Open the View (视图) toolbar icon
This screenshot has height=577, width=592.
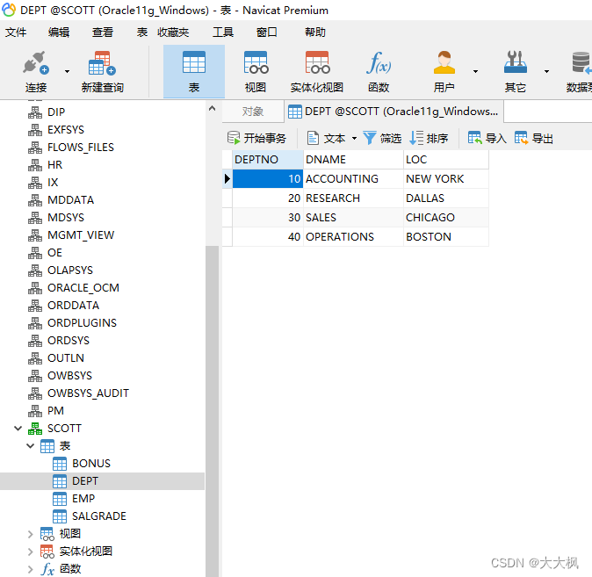coord(256,62)
